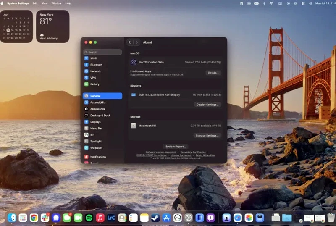This screenshot has height=226, width=336.
Task: Open the System Settings menu in menu bar
Action: (x=18, y=3)
